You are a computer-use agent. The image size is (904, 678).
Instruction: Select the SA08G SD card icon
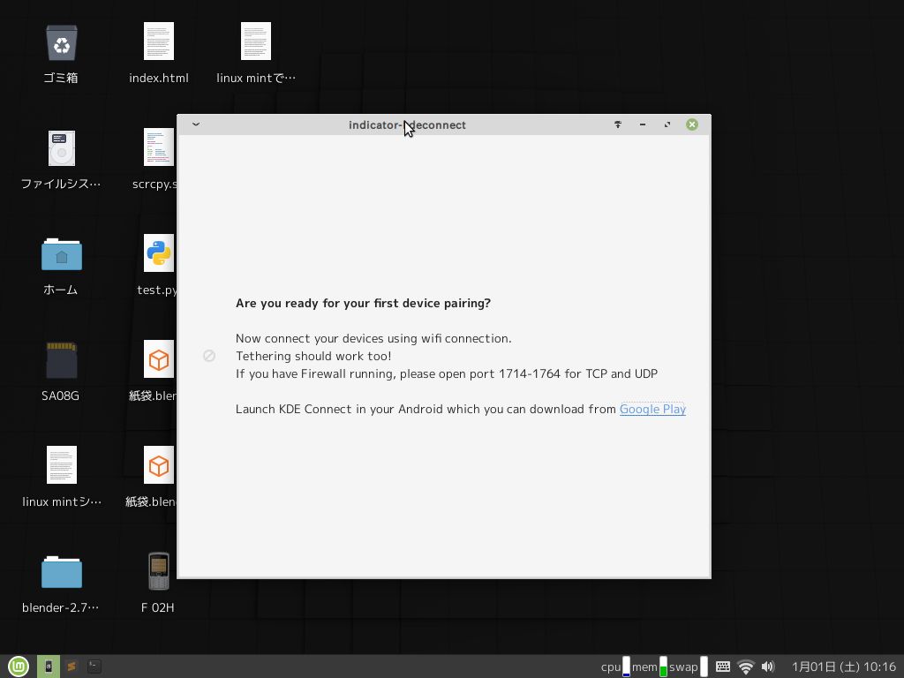(x=61, y=360)
